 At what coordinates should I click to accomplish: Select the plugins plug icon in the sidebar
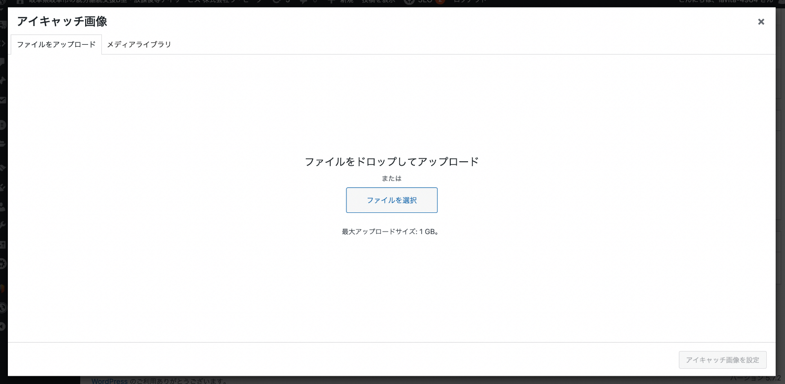[x=3, y=187]
